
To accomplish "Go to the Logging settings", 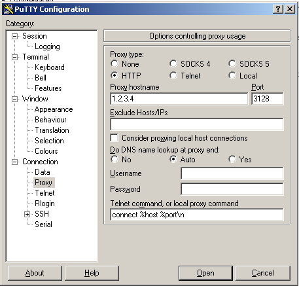I will (47, 46).
